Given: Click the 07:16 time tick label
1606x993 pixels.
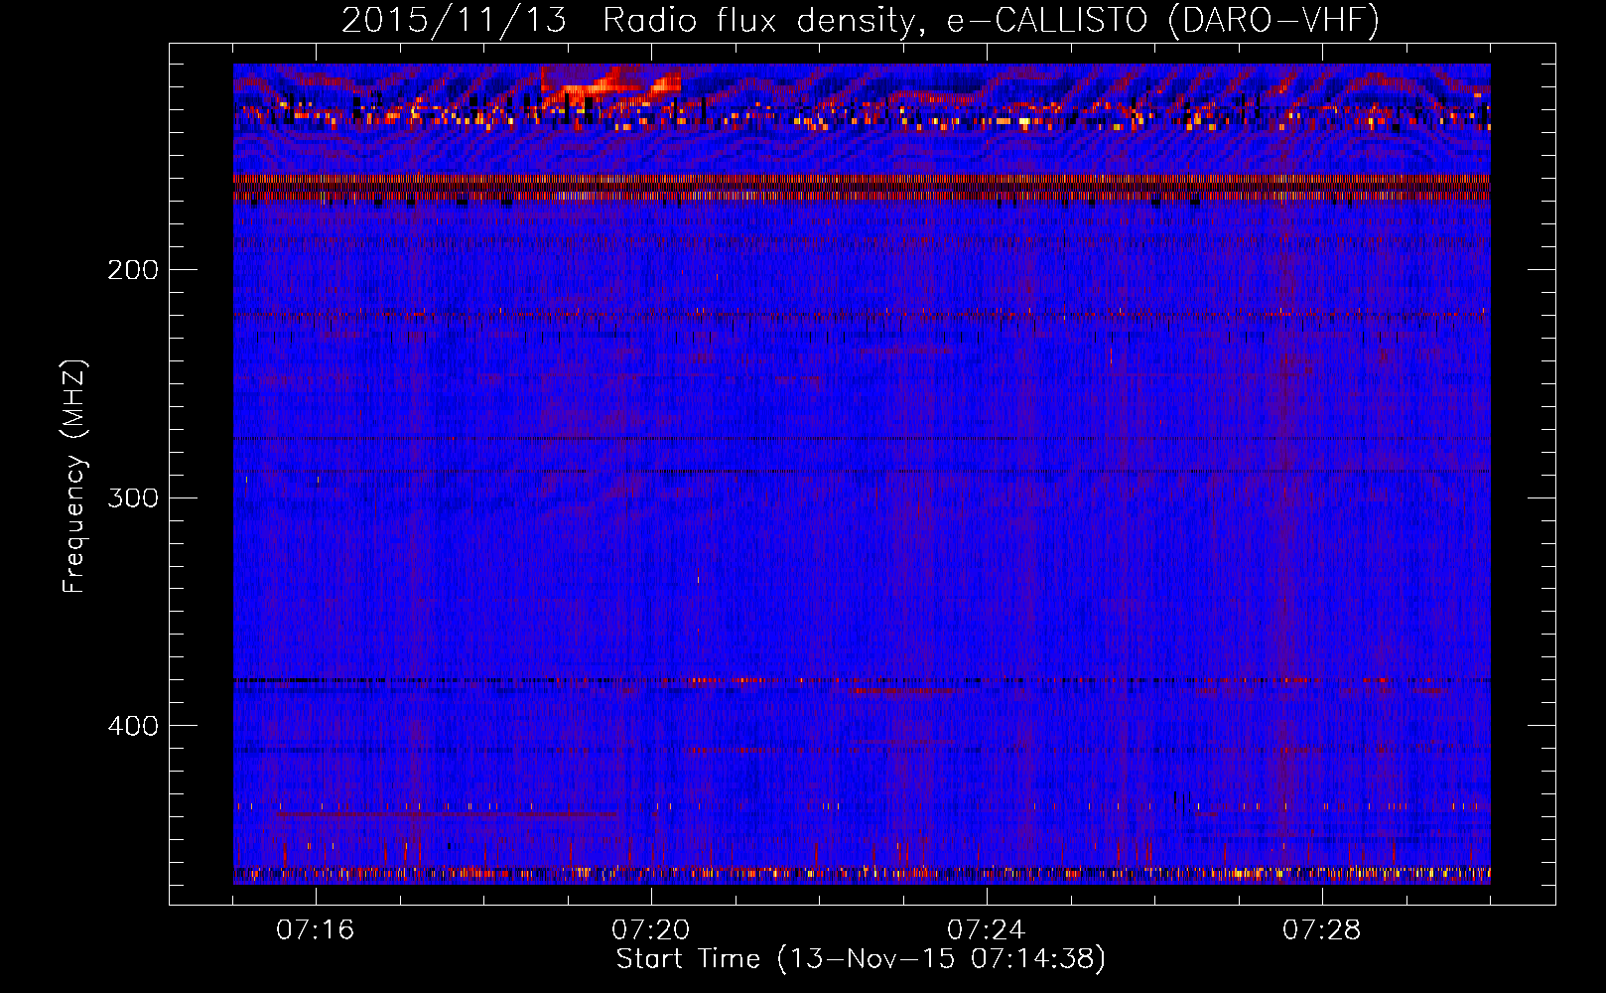Looking at the screenshot, I should [316, 930].
